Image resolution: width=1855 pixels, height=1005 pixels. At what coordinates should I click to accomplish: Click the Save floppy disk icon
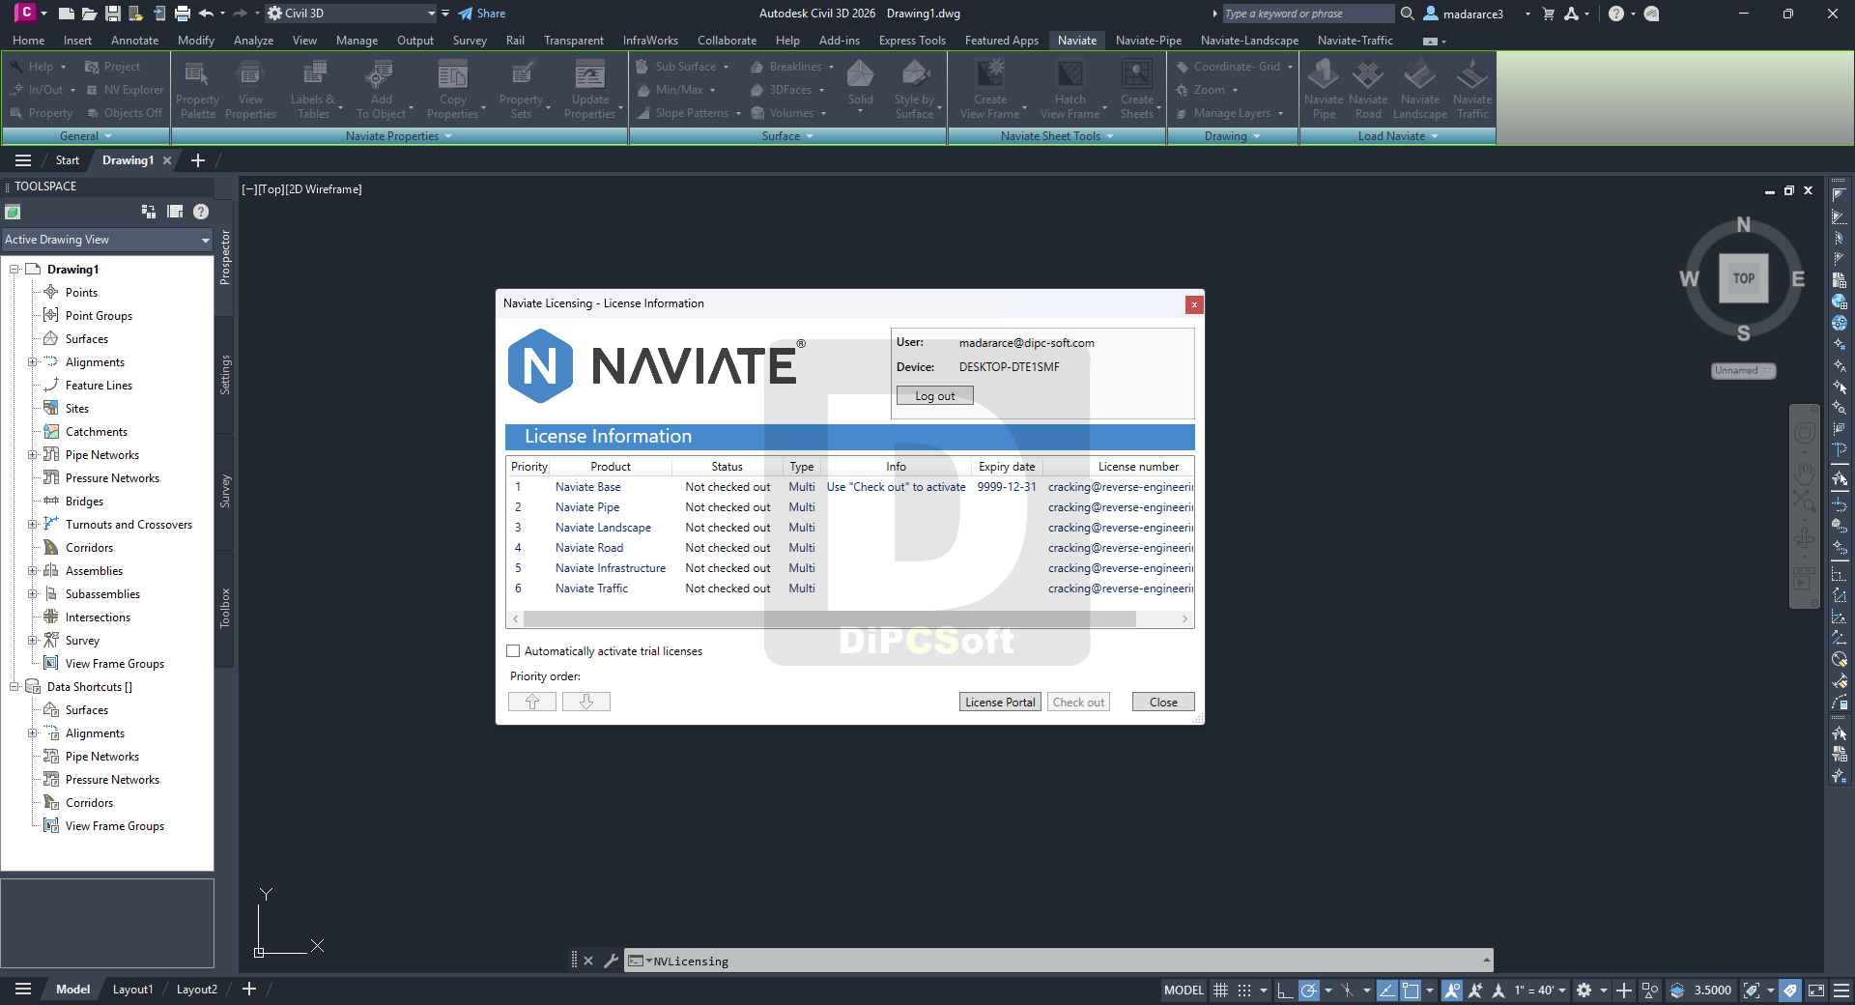(113, 14)
